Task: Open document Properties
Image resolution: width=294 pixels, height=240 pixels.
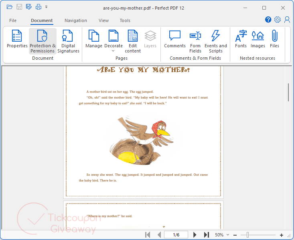Action: coord(17,39)
